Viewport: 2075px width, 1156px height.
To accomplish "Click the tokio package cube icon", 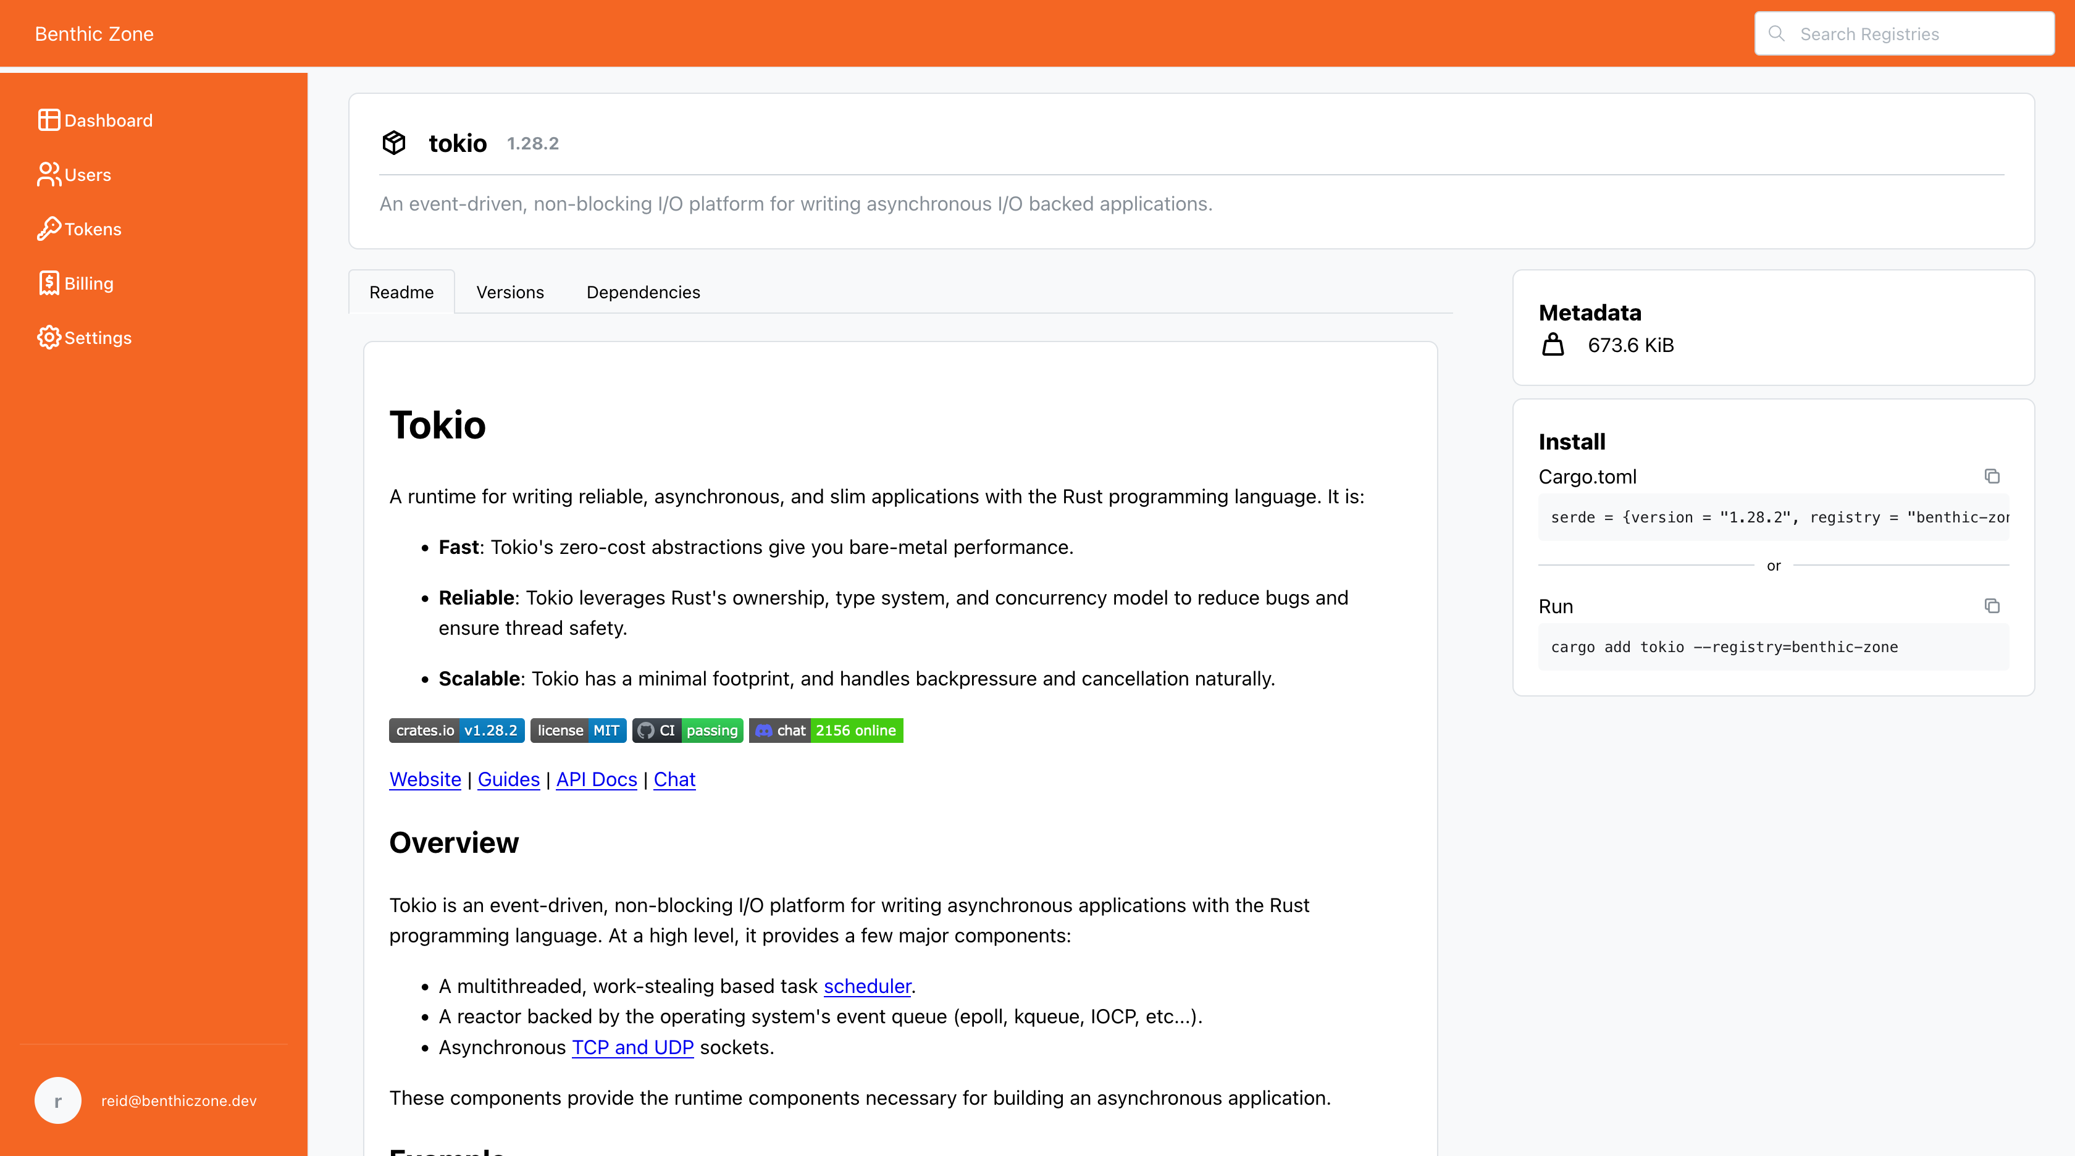I will click(394, 143).
